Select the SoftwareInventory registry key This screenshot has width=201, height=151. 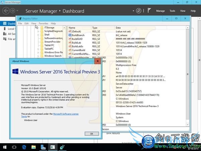pyautogui.click(x=54, y=38)
